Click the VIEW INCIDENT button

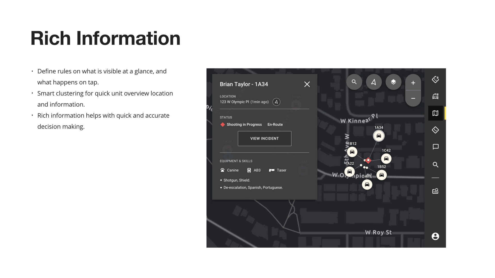point(265,138)
